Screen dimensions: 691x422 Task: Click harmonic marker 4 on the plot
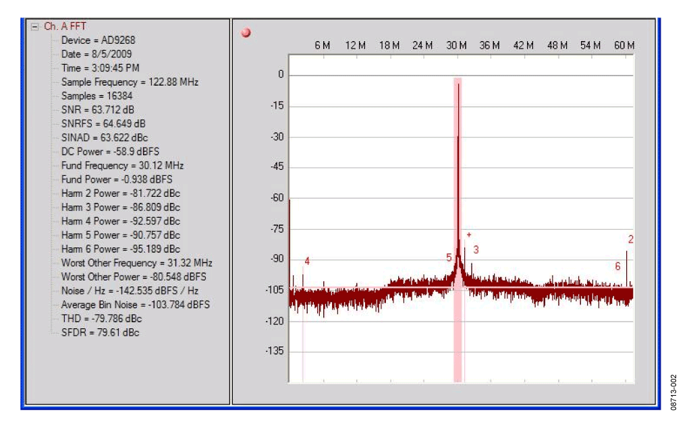click(306, 261)
